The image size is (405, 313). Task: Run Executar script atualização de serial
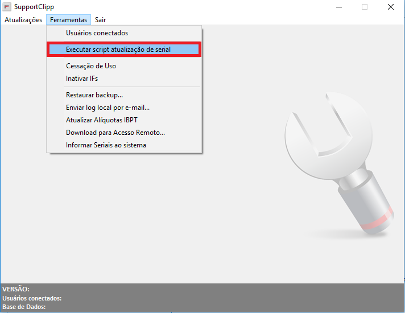point(118,50)
